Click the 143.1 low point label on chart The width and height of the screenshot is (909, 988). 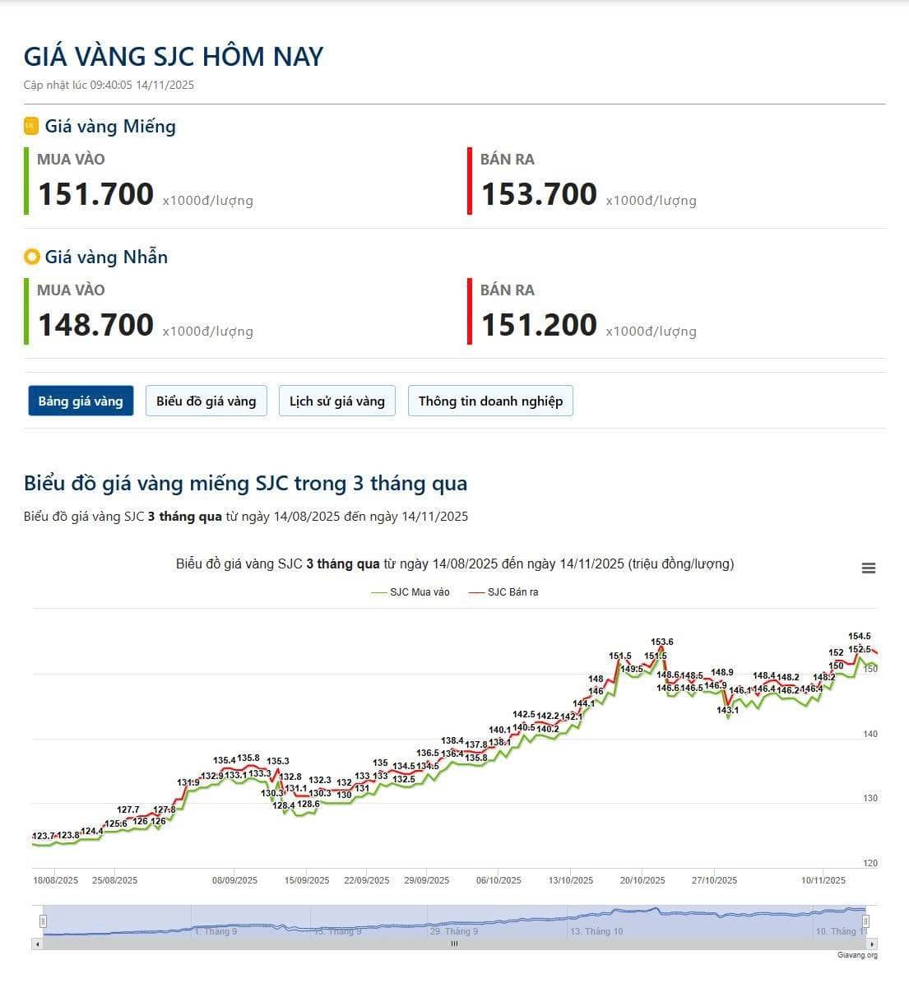coord(728,710)
